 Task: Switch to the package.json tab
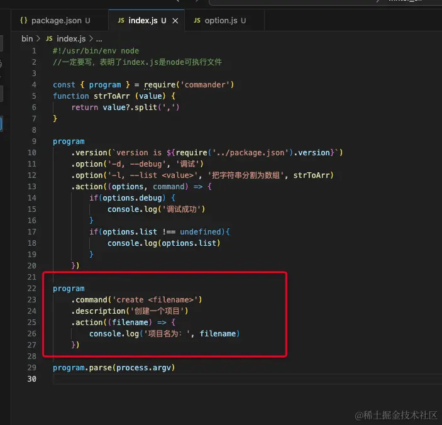coord(60,21)
